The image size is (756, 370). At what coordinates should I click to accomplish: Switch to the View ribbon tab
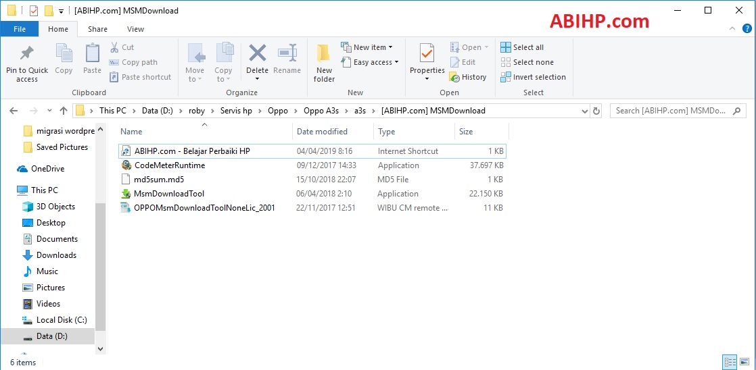[135, 29]
